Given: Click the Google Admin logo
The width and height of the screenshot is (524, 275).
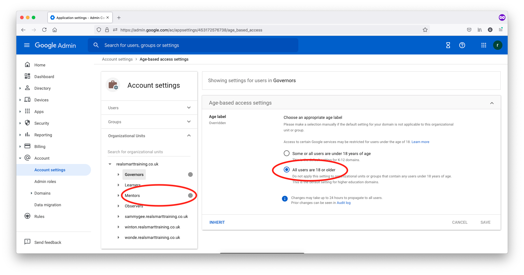Looking at the screenshot, I should click(x=55, y=45).
